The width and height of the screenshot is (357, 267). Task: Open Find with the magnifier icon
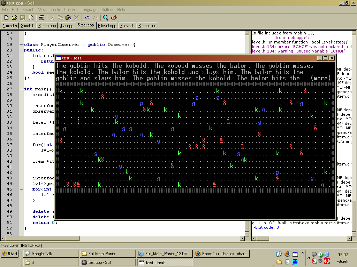click(106, 17)
